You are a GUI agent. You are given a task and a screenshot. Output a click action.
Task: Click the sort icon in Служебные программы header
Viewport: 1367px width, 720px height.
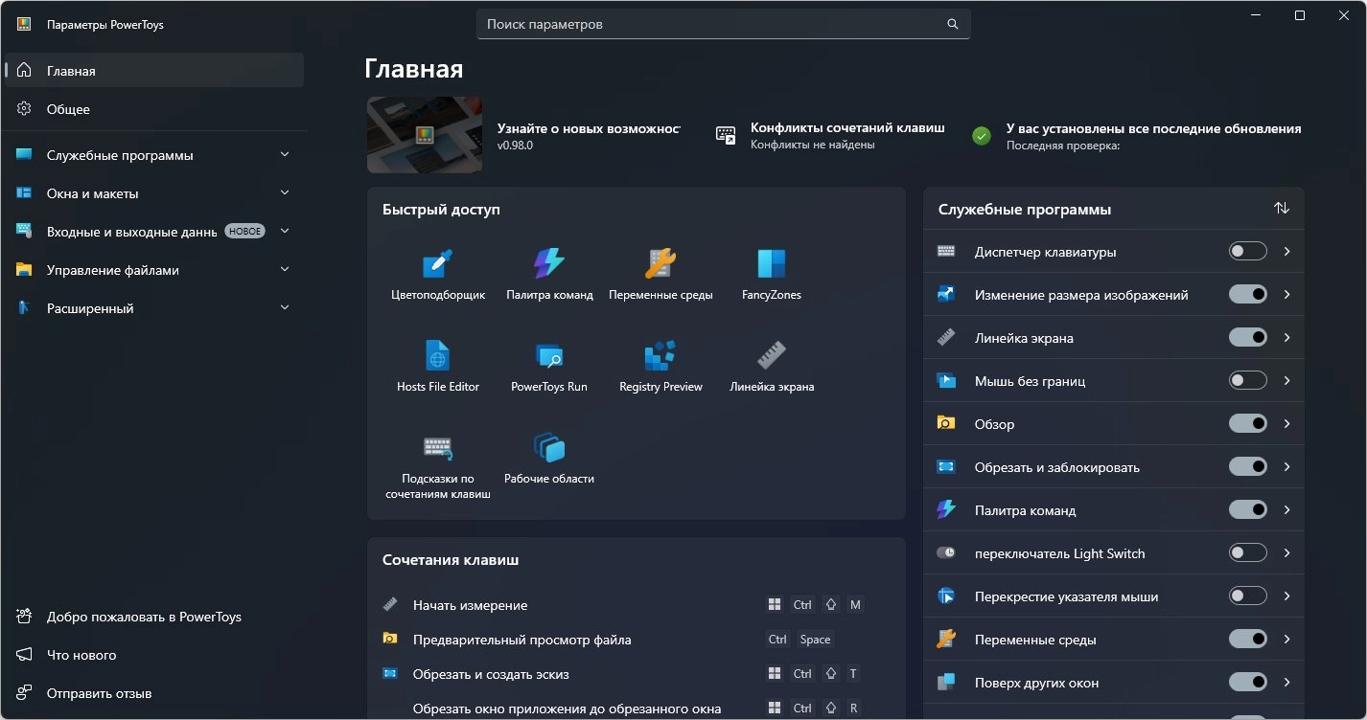click(1282, 208)
